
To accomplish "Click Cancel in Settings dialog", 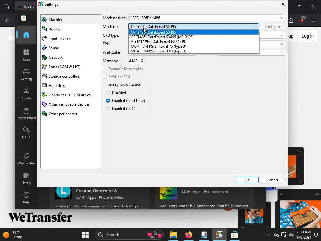I will [x=272, y=180].
